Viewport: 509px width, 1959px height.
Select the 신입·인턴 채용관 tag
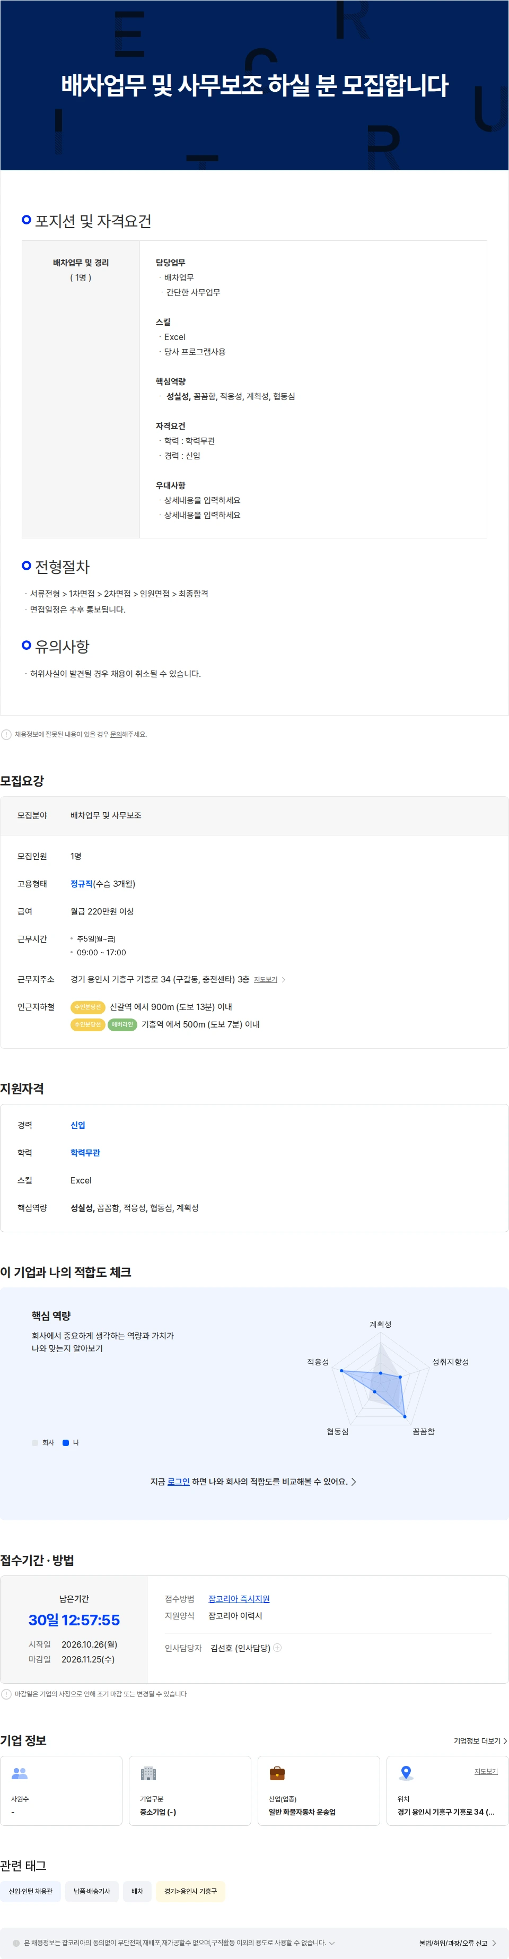click(30, 1891)
